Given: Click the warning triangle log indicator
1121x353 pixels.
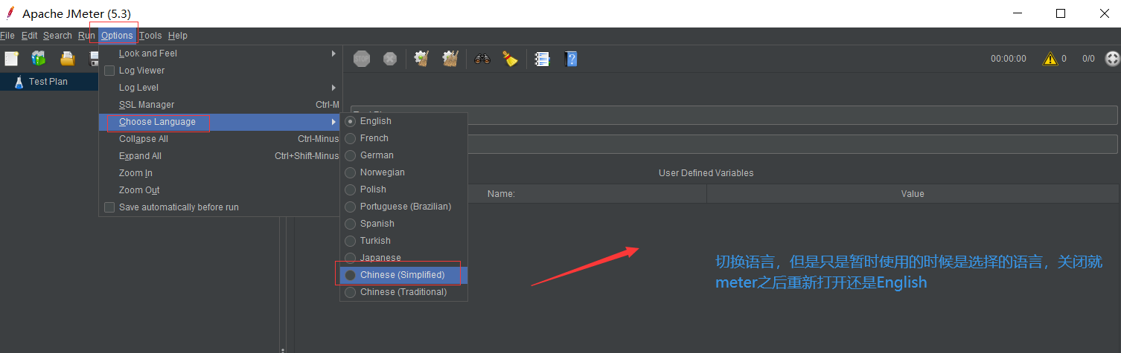Looking at the screenshot, I should tap(1050, 59).
